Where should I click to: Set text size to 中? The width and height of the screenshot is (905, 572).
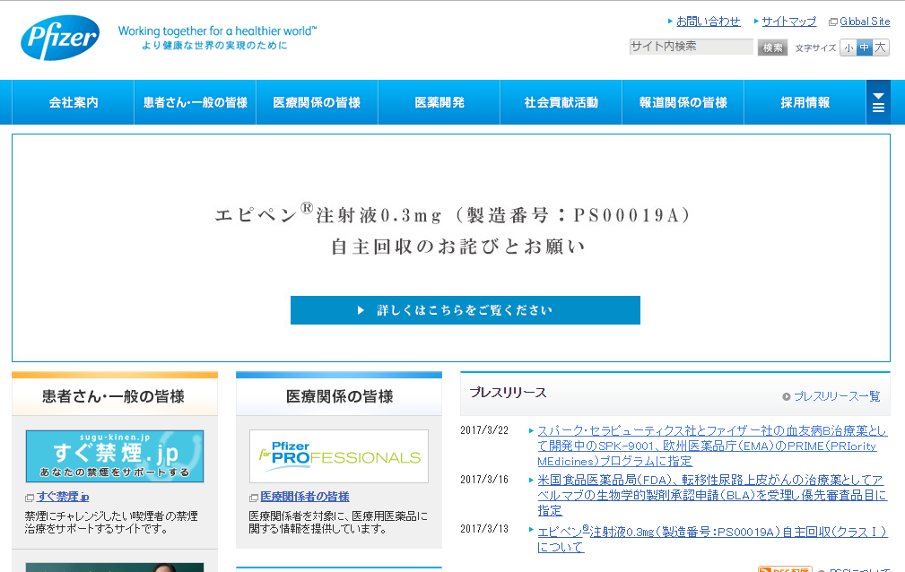pyautogui.click(x=864, y=48)
